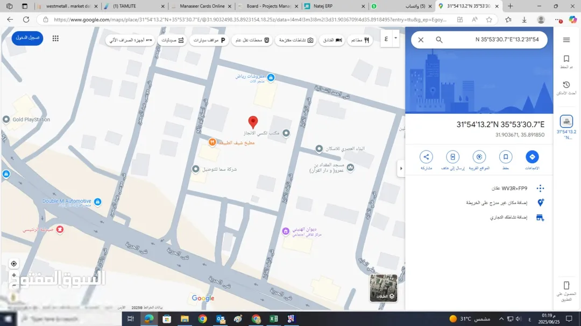
Task: Click the my location target icon
Action: click(x=13, y=264)
